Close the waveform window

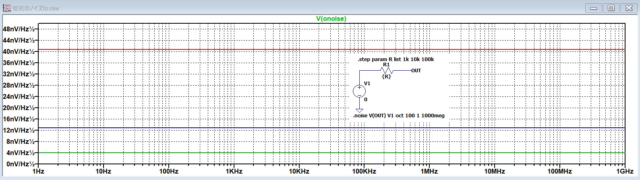(629, 8)
